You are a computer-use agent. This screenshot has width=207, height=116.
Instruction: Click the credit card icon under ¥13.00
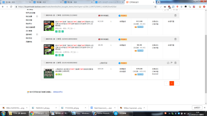(x=136, y=27)
